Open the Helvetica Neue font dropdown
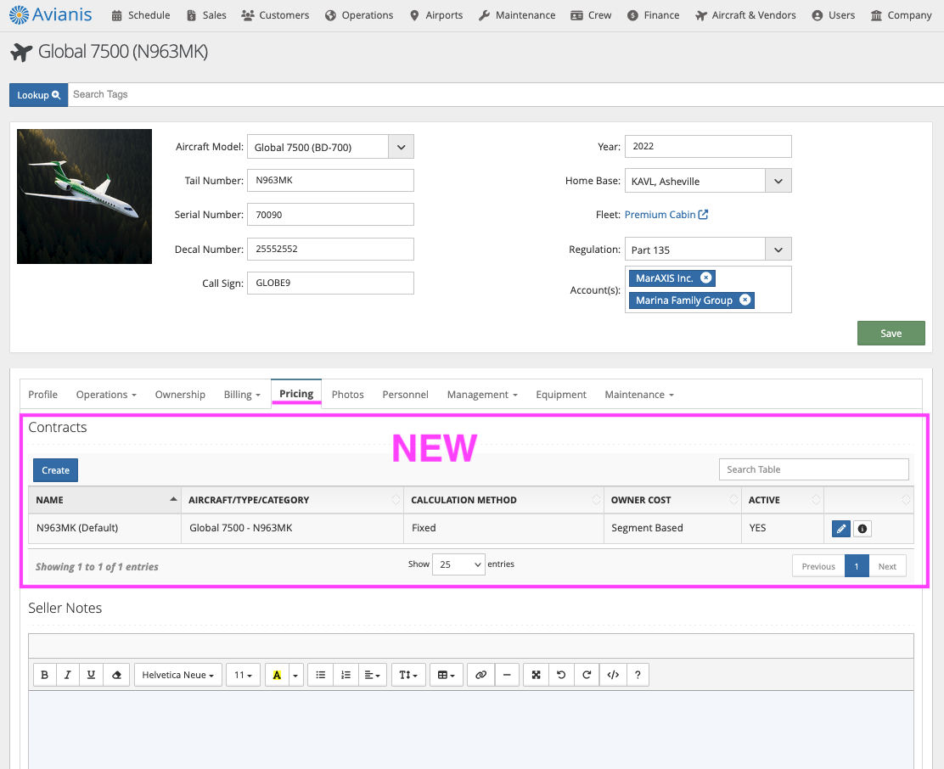Image resolution: width=944 pixels, height=769 pixels. [178, 675]
